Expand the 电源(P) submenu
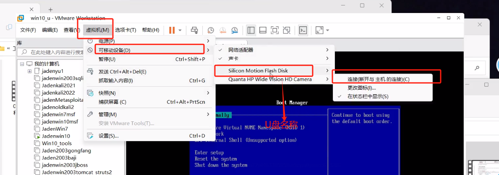The image size is (499, 175). tap(149, 41)
